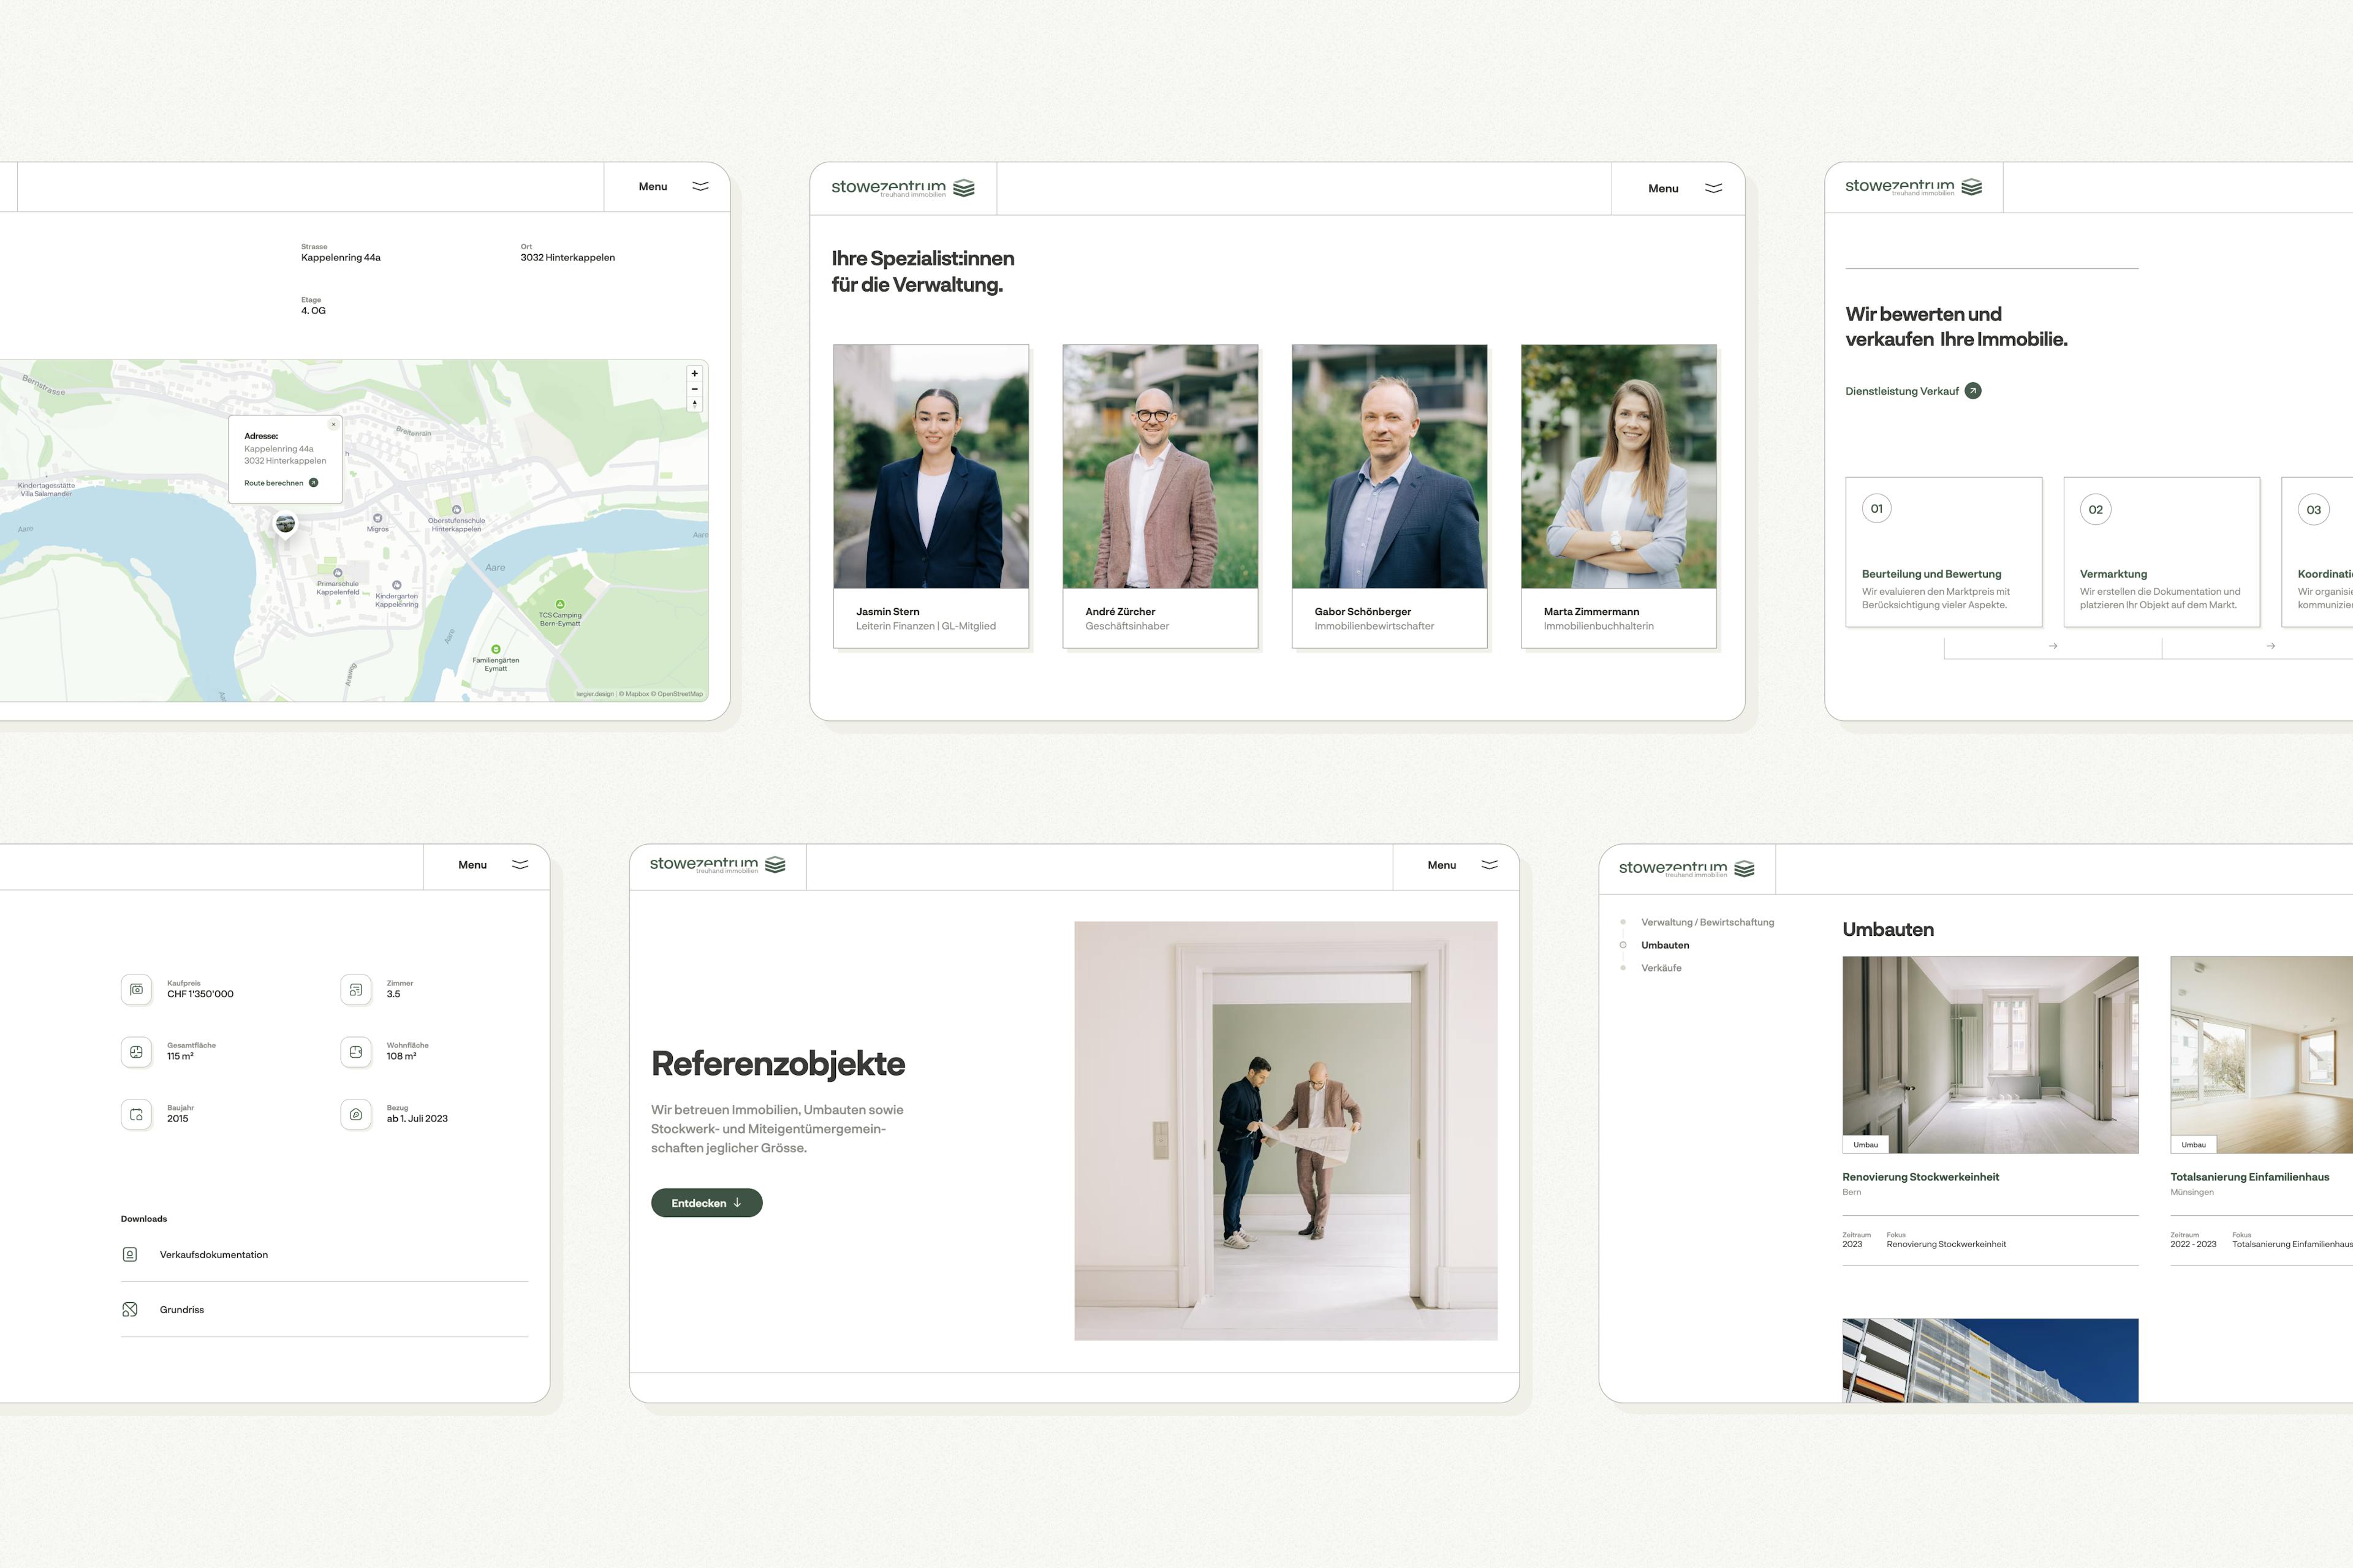Select step 02 Vermarktung card

(2162, 552)
